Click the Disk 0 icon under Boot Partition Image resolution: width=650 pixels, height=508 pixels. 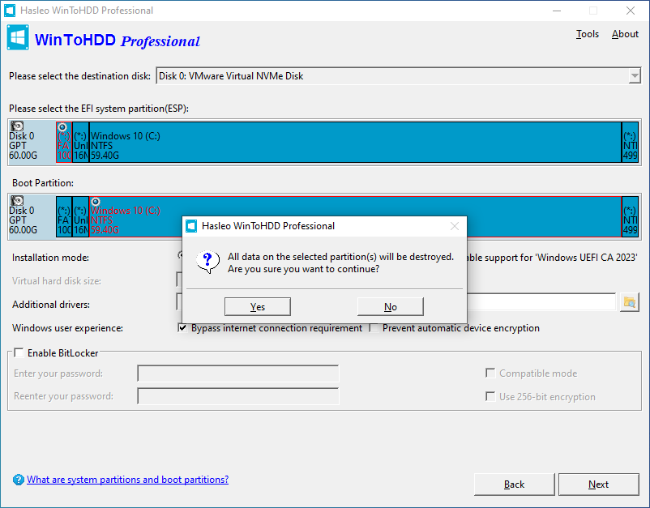pos(17,200)
